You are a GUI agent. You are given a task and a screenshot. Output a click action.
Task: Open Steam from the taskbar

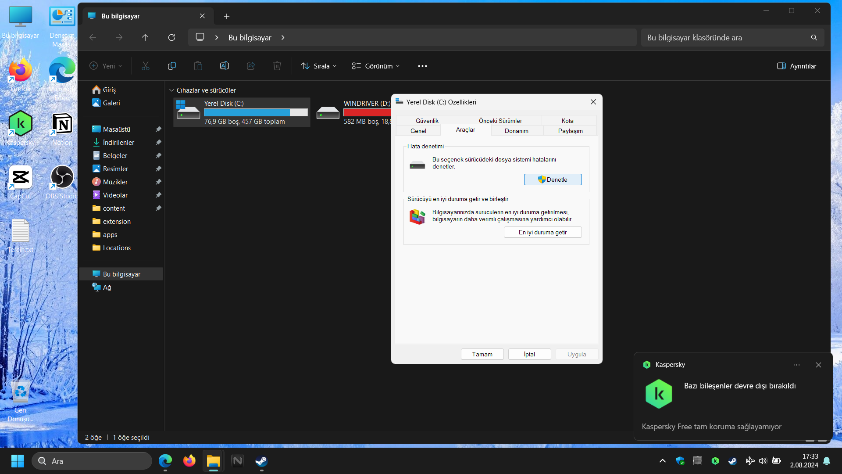pos(262,461)
